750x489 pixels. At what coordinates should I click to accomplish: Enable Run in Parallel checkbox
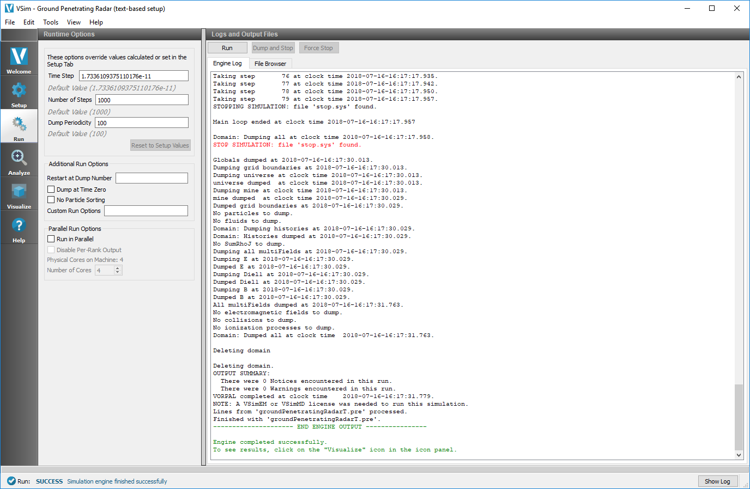[51, 239]
